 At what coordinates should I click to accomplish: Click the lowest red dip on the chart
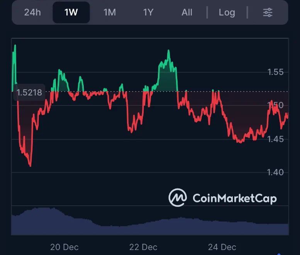pos(30,165)
